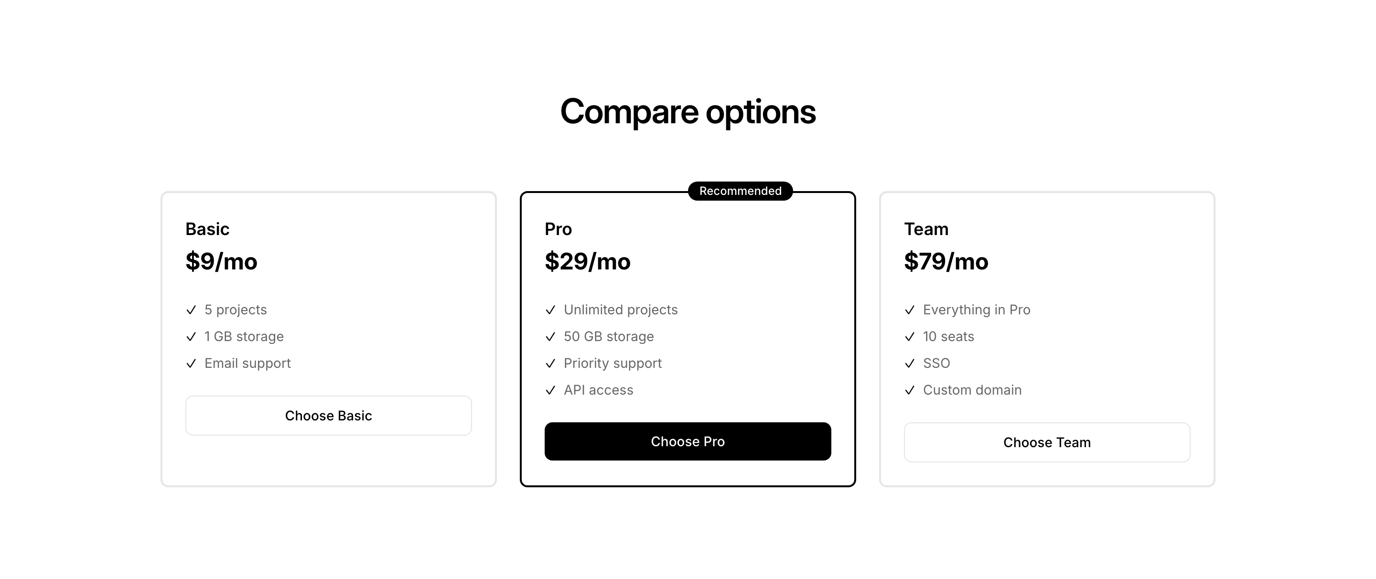
Task: Click the Choose Basic button
Action: [328, 416]
